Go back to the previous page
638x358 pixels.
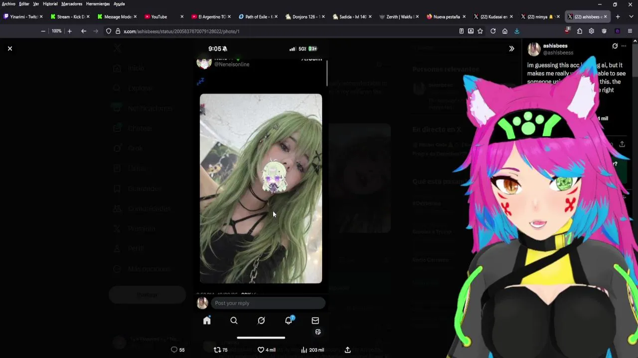[84, 31]
